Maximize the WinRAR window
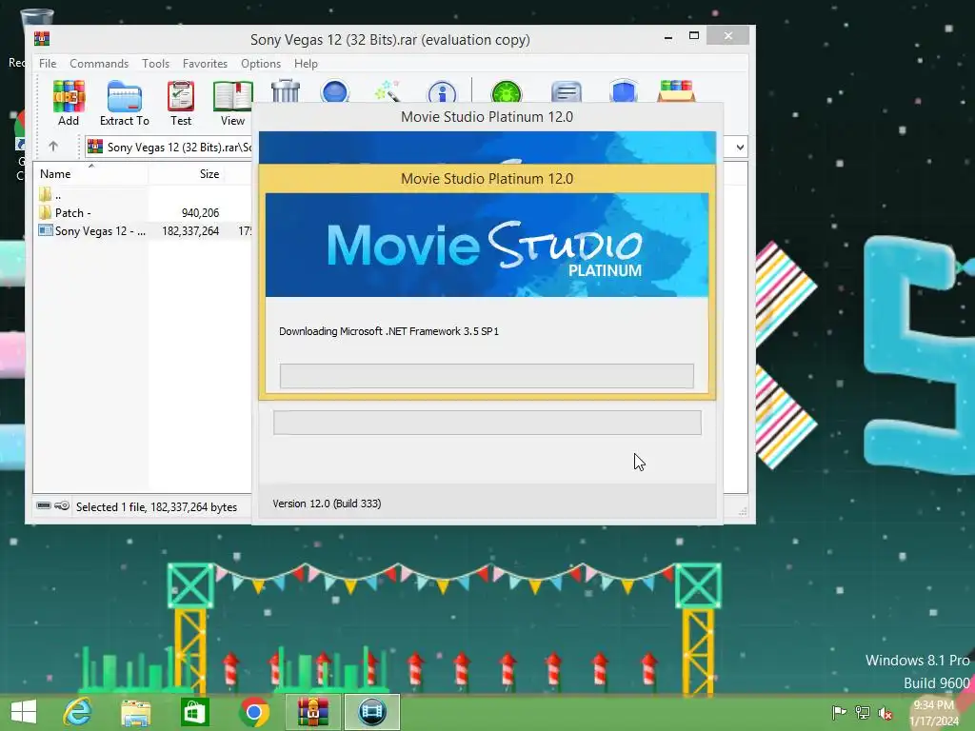Viewport: 975px width, 731px height. 694,36
